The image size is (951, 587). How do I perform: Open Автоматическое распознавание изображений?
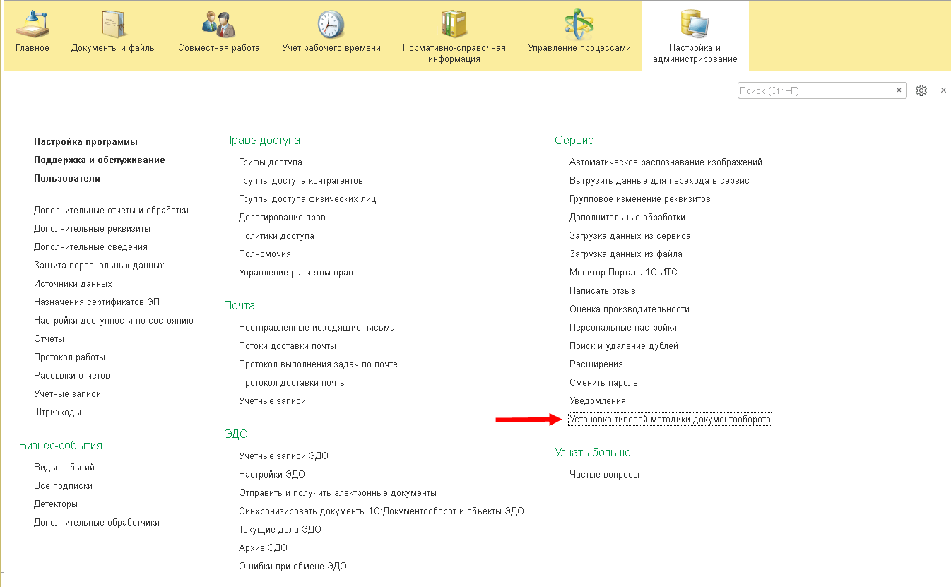(666, 162)
